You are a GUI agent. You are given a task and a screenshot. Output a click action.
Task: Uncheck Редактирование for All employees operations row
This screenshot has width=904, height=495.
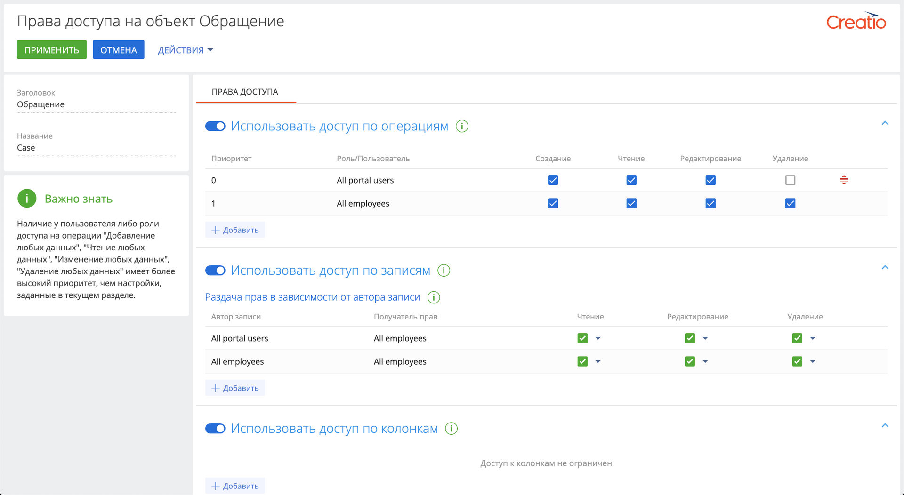(710, 203)
